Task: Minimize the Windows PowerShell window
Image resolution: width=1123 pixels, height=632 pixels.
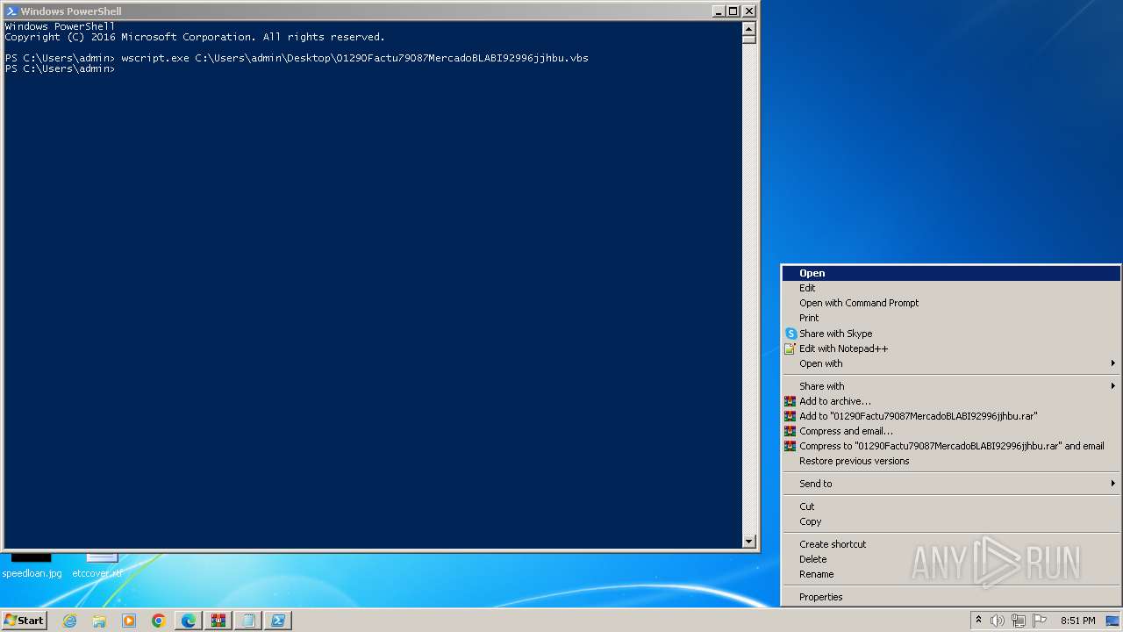Action: tap(719, 11)
